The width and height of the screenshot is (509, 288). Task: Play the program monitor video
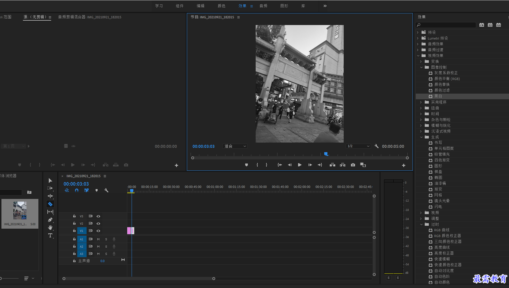300,165
